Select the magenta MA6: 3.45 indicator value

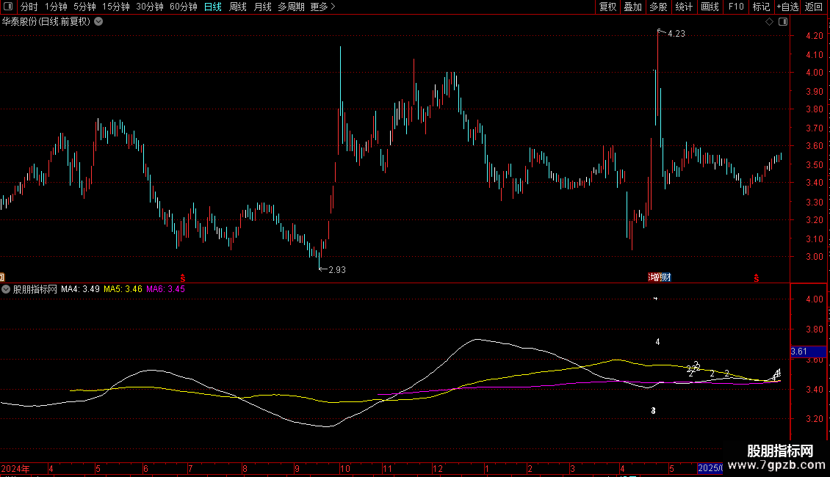[166, 289]
